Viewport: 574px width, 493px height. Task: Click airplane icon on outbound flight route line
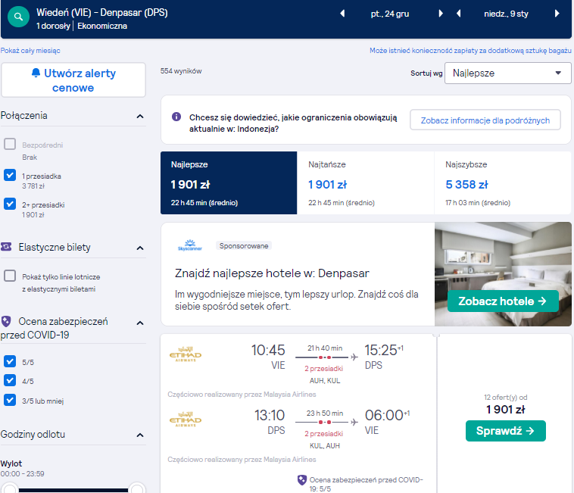click(354, 357)
